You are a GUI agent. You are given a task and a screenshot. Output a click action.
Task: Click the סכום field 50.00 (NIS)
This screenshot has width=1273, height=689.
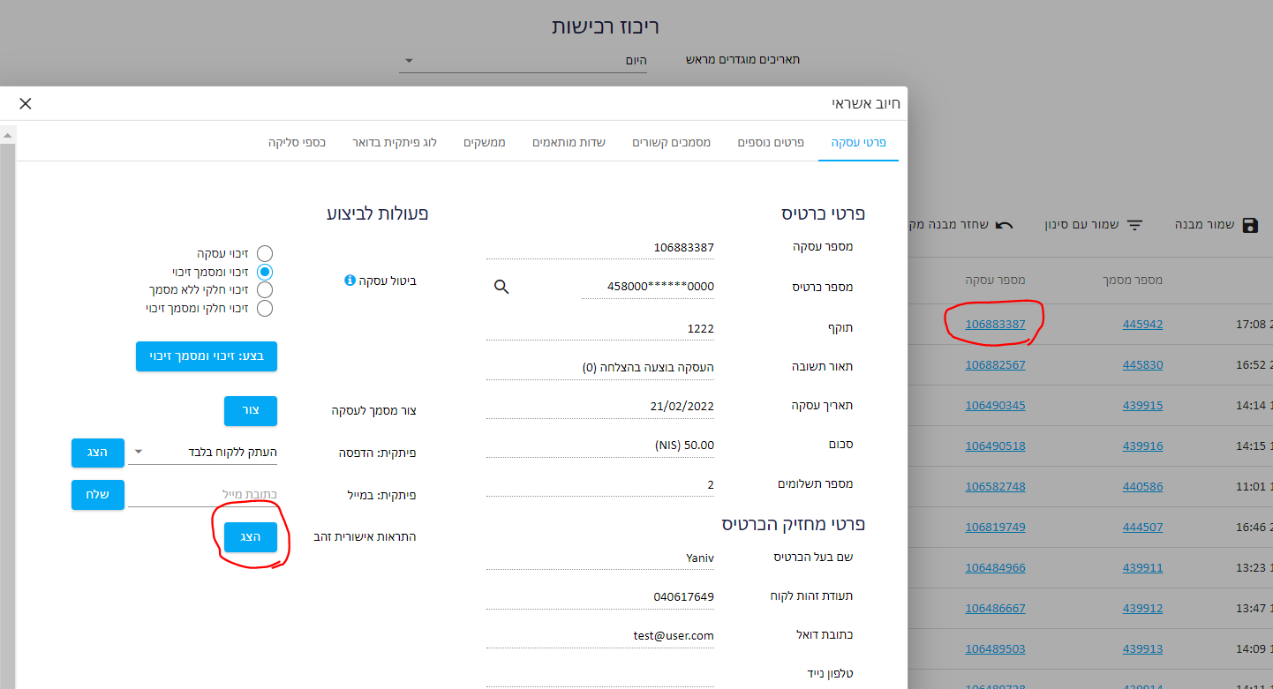(600, 446)
